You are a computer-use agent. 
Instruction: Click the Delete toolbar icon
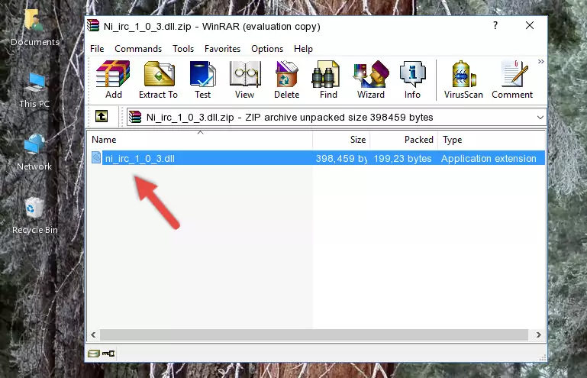click(287, 79)
